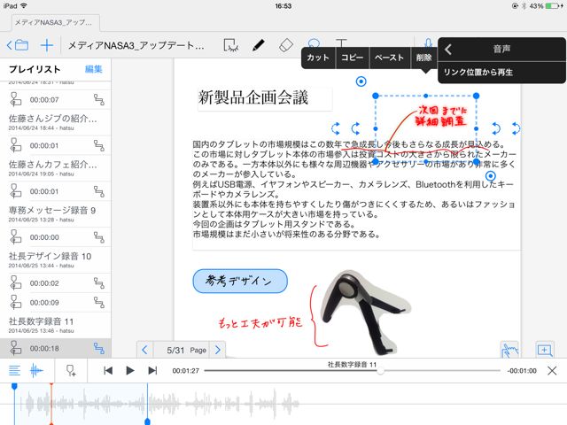Tap the remaining time -00:01:00 label
The height and width of the screenshot is (425, 567).
point(522,371)
